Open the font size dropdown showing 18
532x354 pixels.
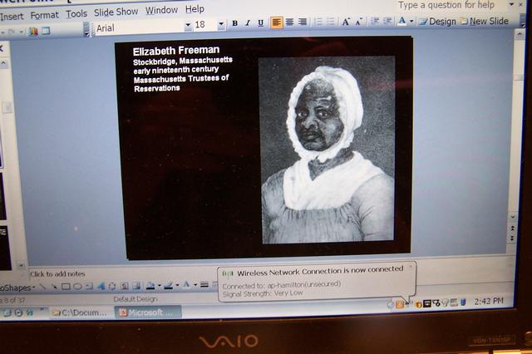click(221, 25)
